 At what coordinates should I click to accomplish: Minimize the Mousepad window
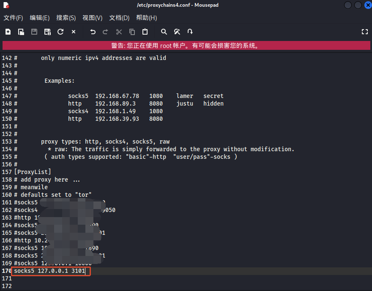click(348, 5)
